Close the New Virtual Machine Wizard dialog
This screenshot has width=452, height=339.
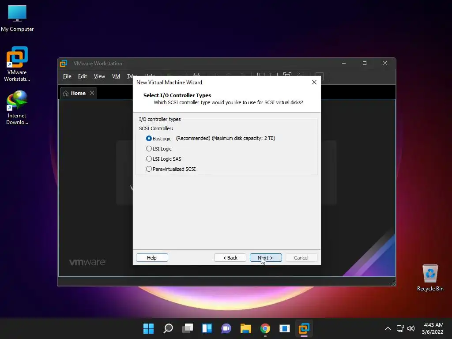[314, 82]
